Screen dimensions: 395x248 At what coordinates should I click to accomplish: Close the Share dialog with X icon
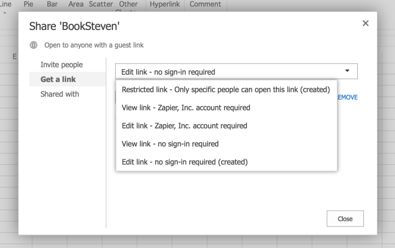pos(366,23)
